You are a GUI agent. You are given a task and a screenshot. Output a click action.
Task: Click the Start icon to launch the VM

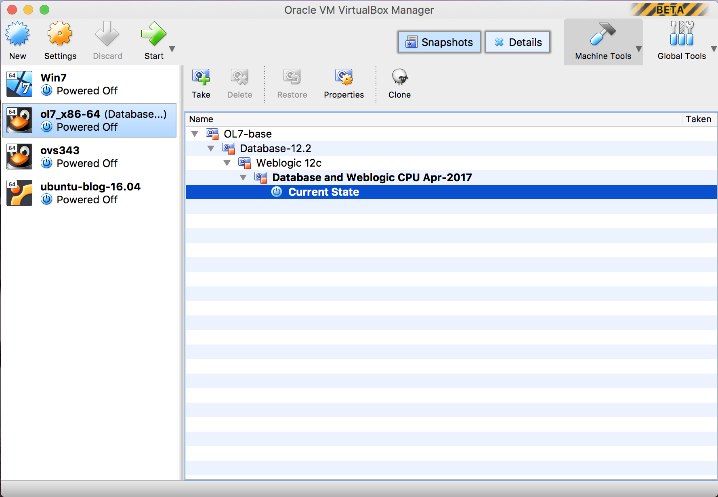pos(154,38)
